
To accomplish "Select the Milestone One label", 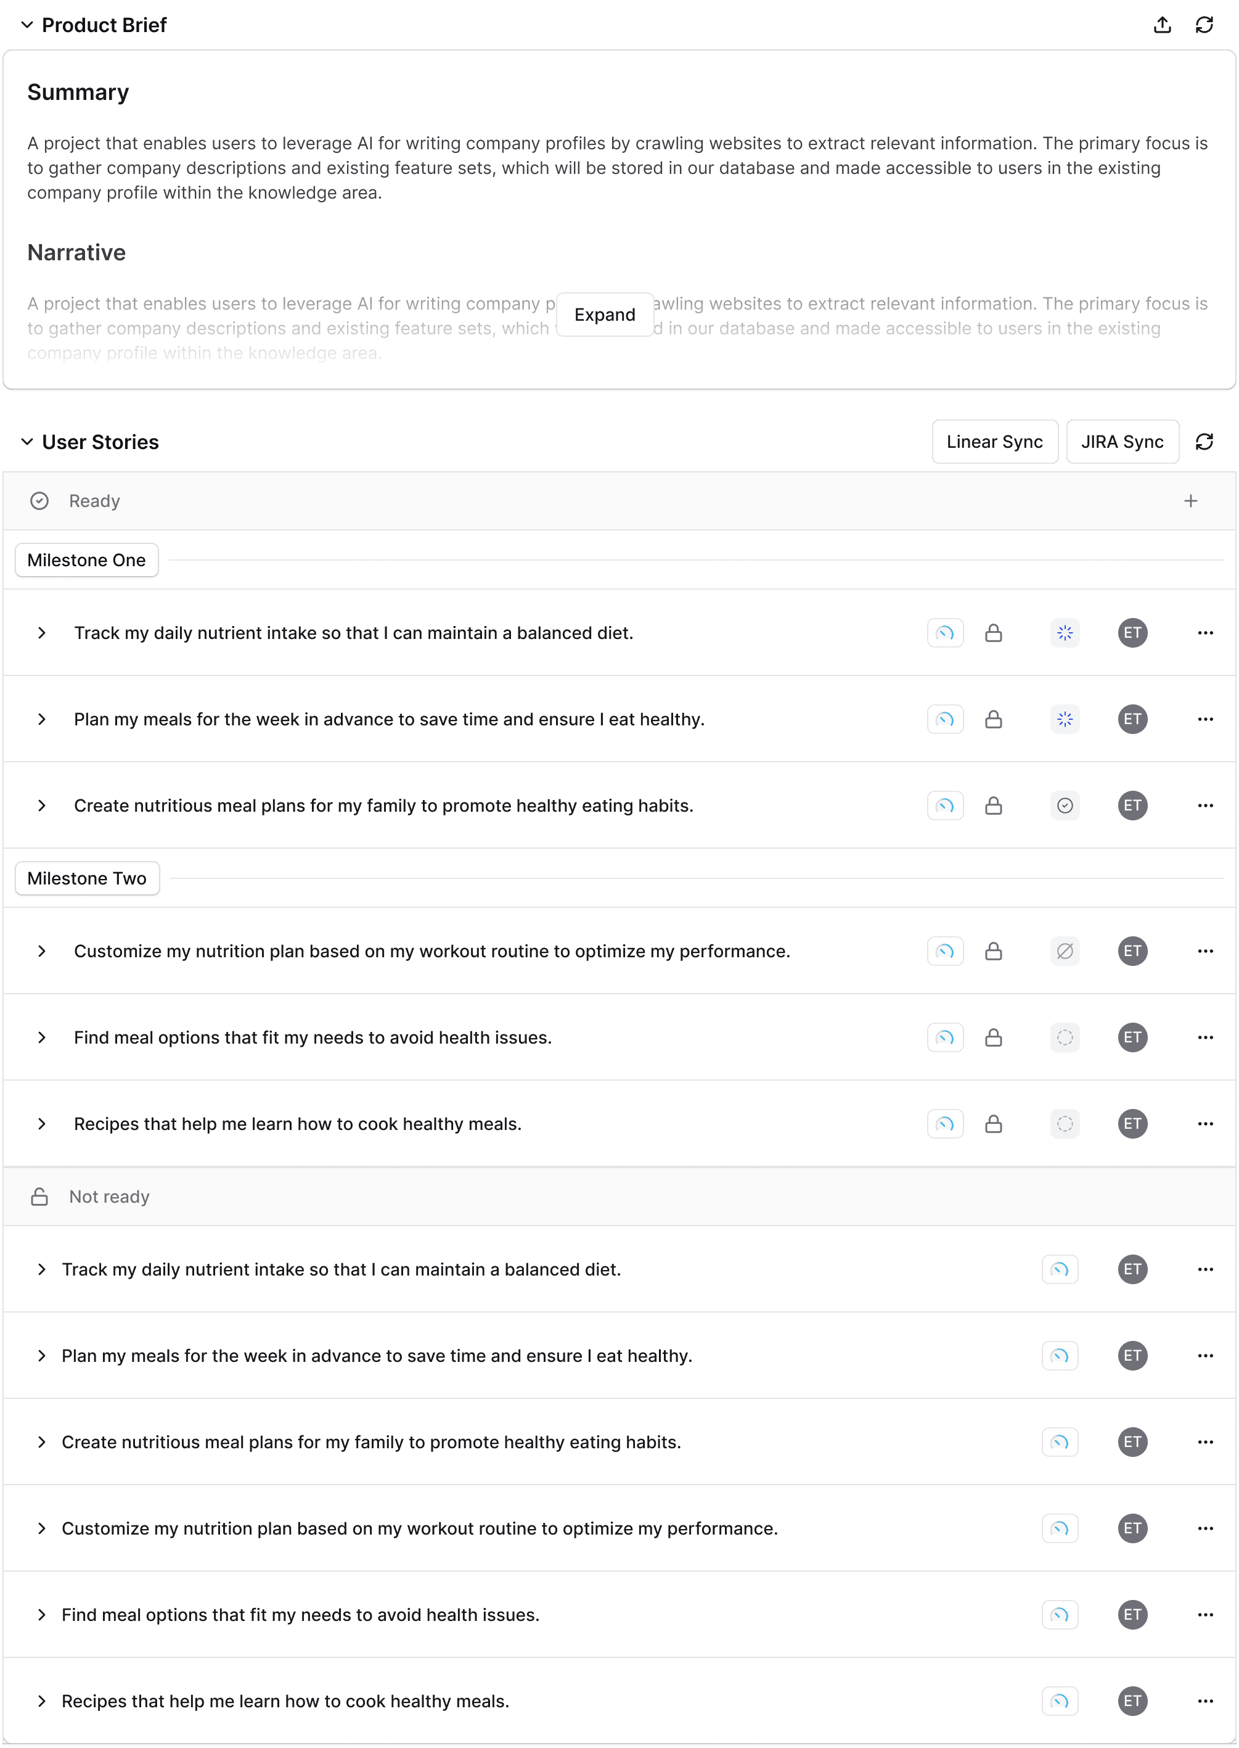I will (86, 560).
